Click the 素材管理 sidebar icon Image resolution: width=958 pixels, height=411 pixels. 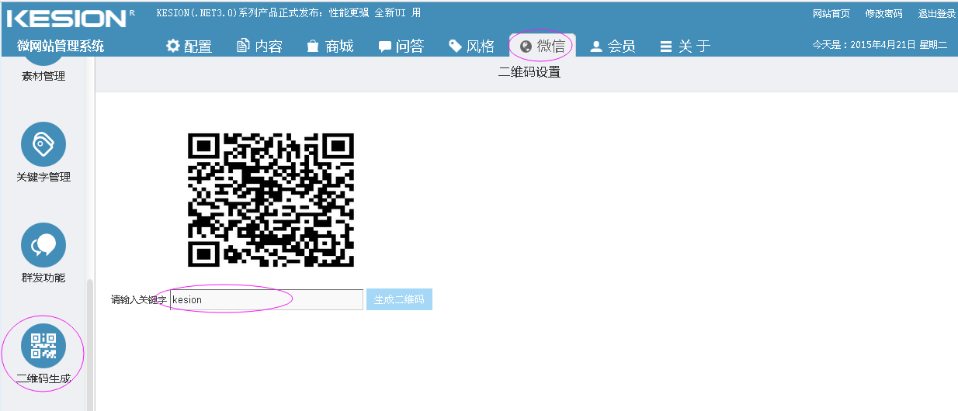point(43,62)
